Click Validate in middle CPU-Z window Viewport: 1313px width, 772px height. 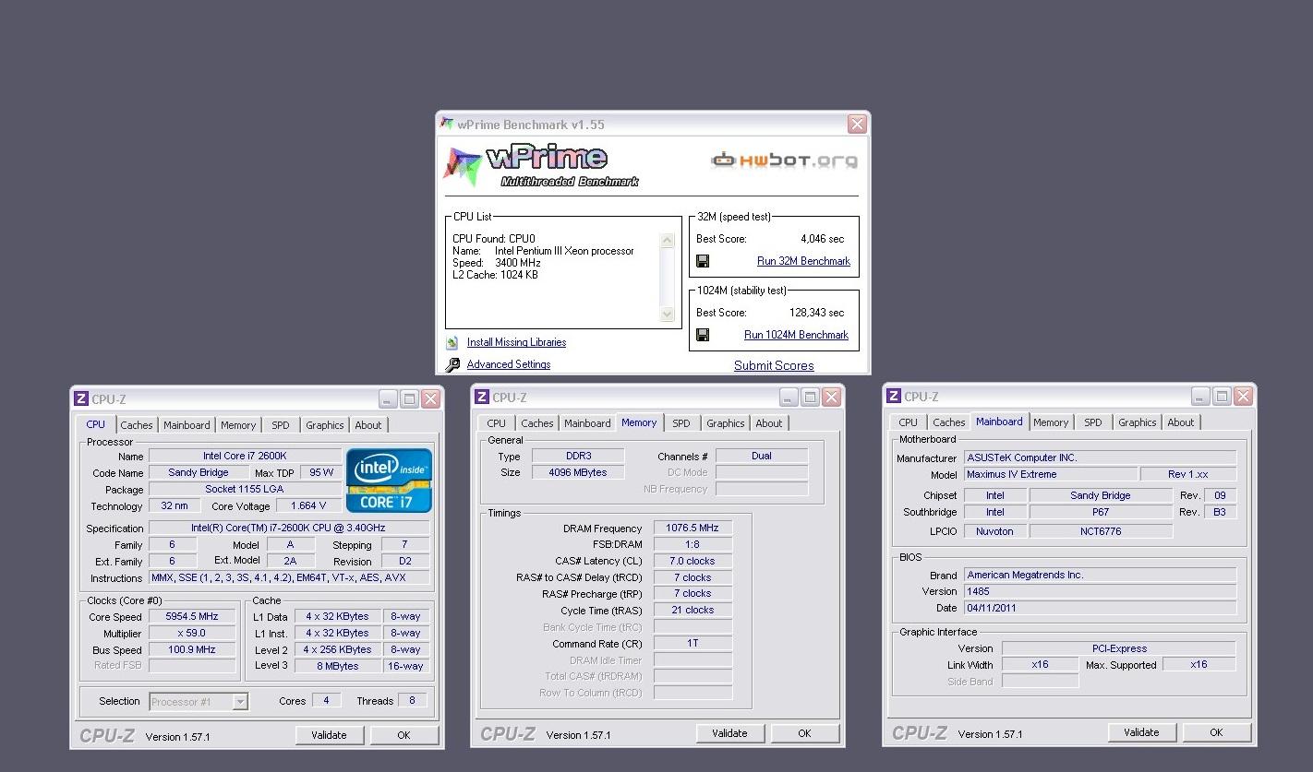click(x=729, y=733)
